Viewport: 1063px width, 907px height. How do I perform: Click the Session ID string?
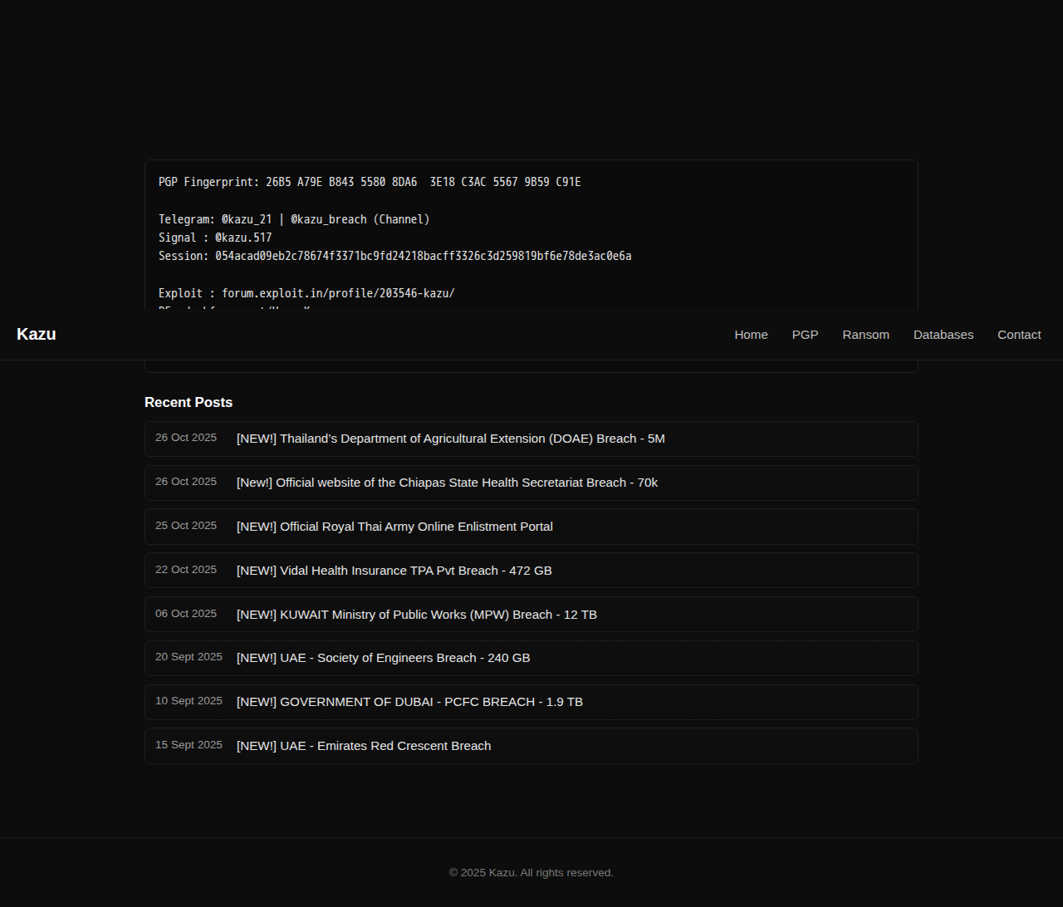coord(423,256)
